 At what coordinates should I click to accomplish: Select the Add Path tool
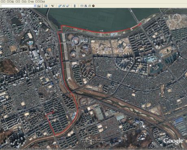coord(64,6)
